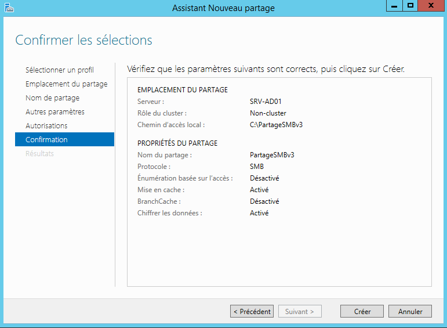
Task: Cancel the wizard with Annuler
Action: click(x=410, y=312)
